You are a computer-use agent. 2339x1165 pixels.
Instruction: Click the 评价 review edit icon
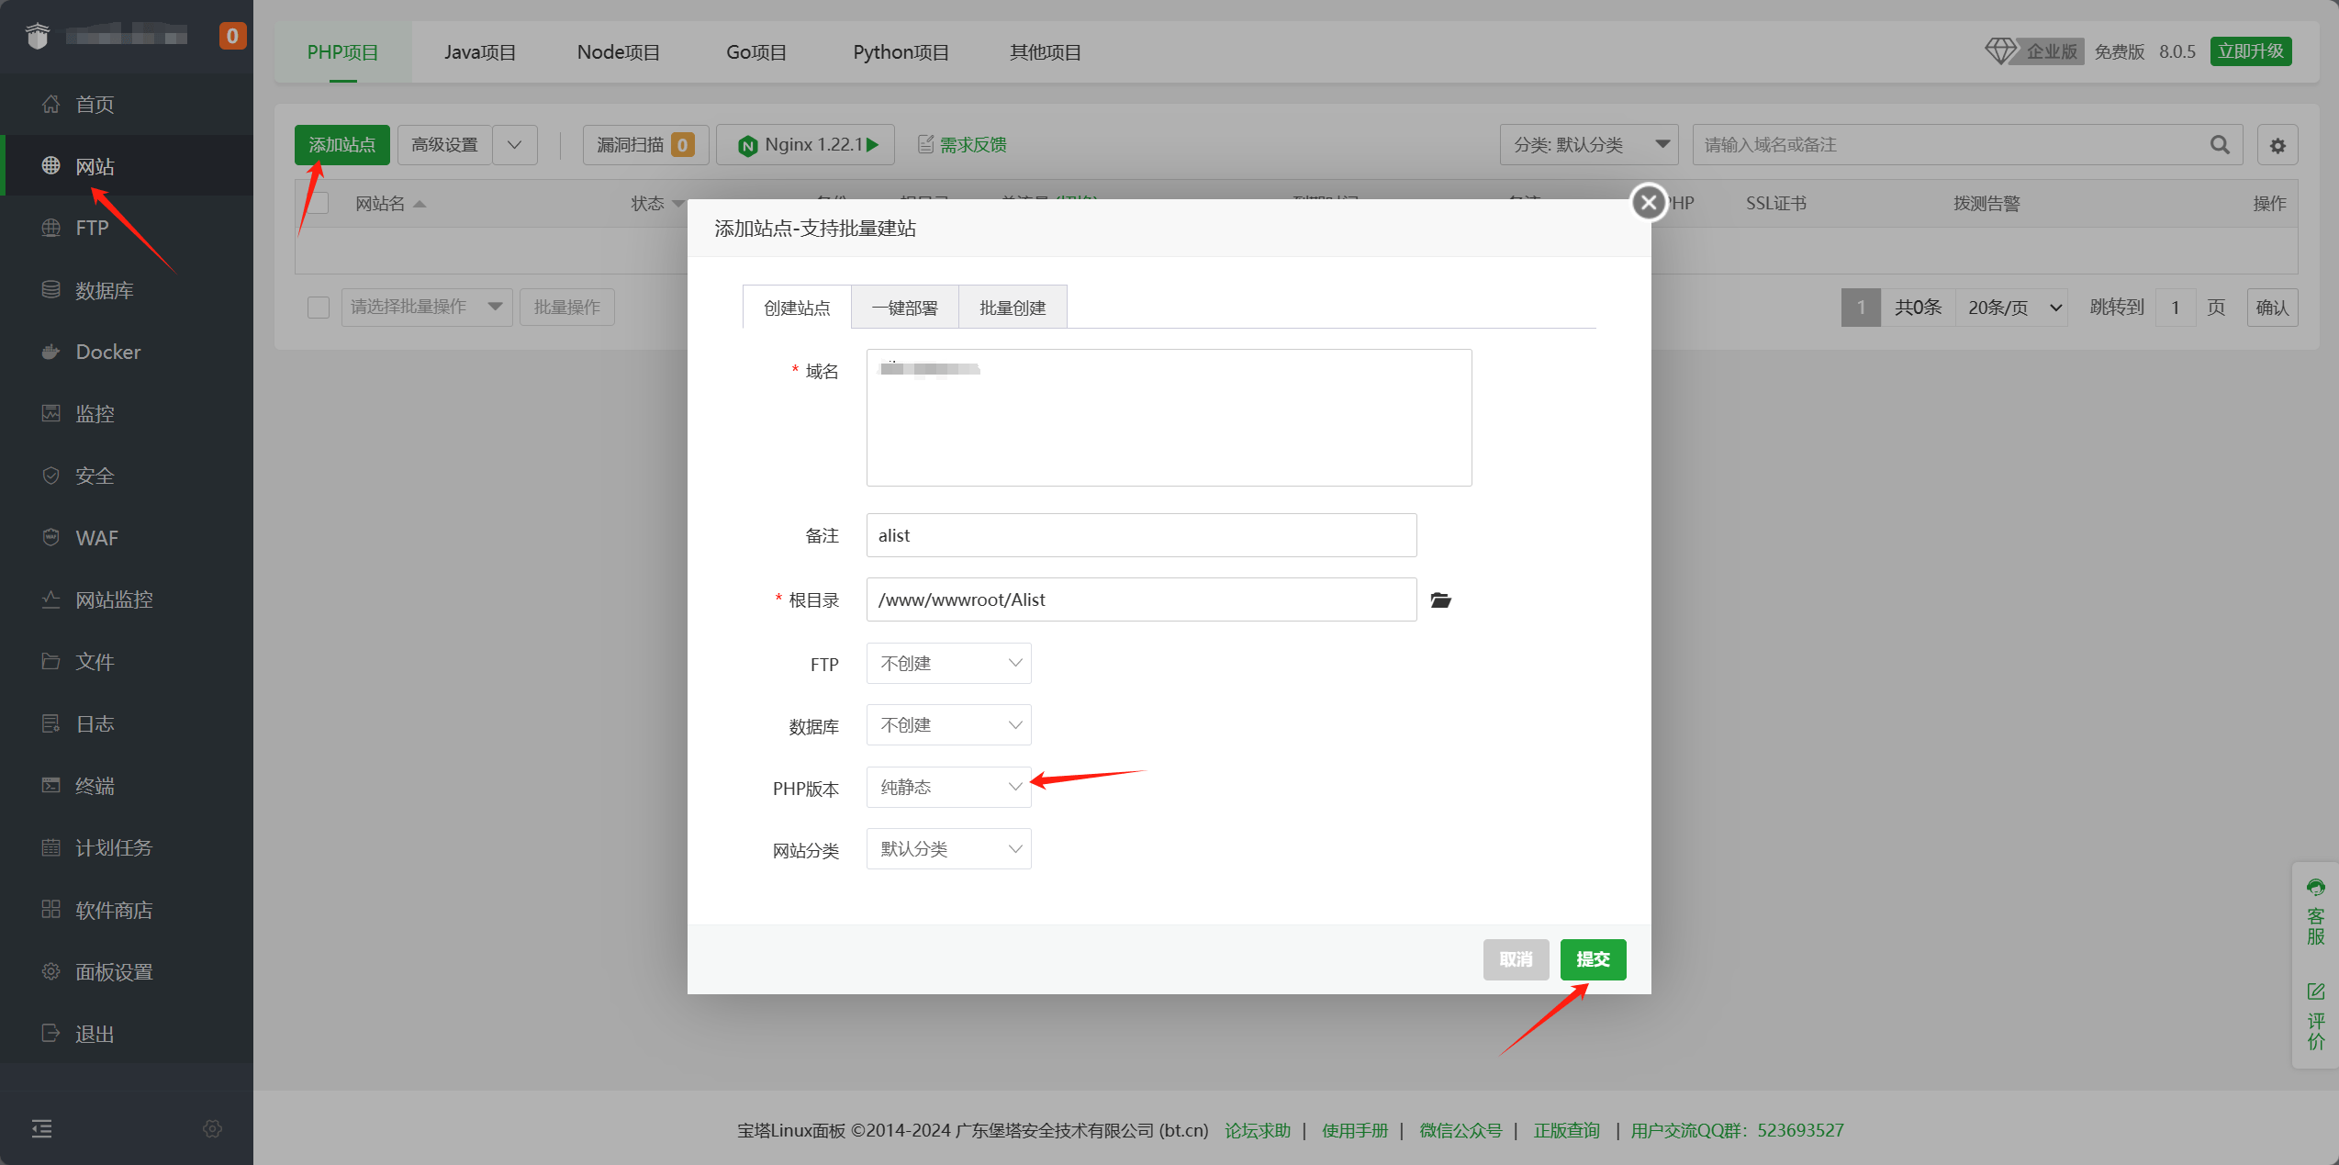[2315, 992]
